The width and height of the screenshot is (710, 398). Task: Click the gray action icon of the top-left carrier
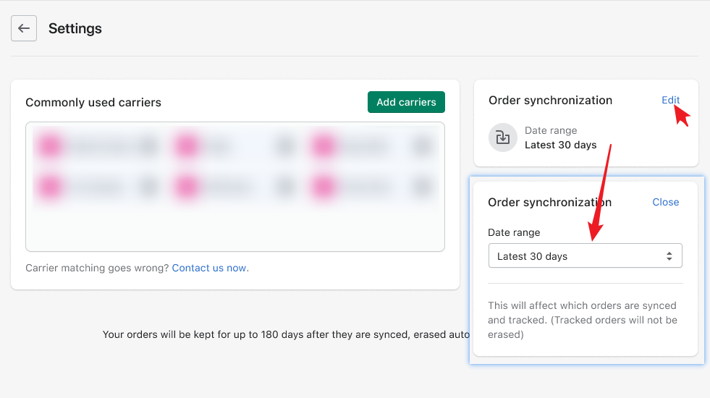point(148,146)
